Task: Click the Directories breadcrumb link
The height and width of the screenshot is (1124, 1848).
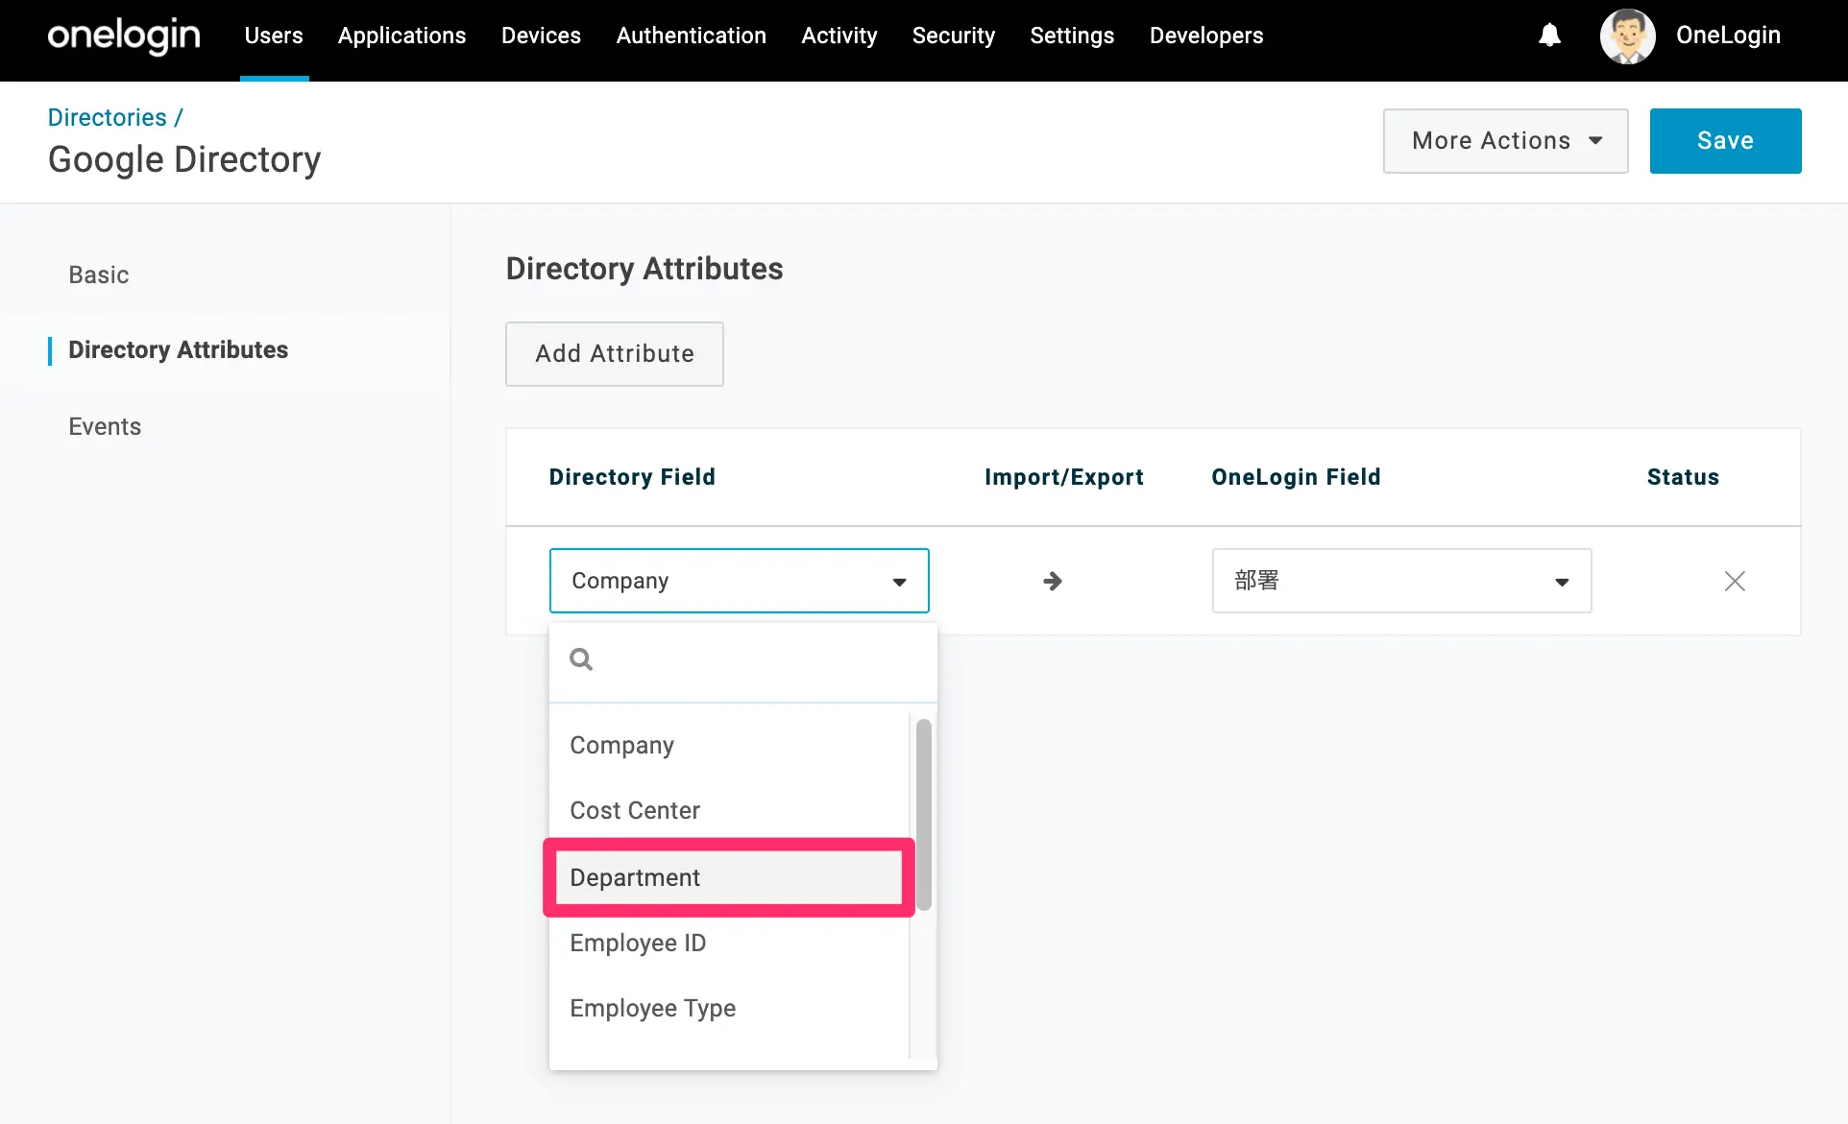Action: pyautogui.click(x=107, y=117)
